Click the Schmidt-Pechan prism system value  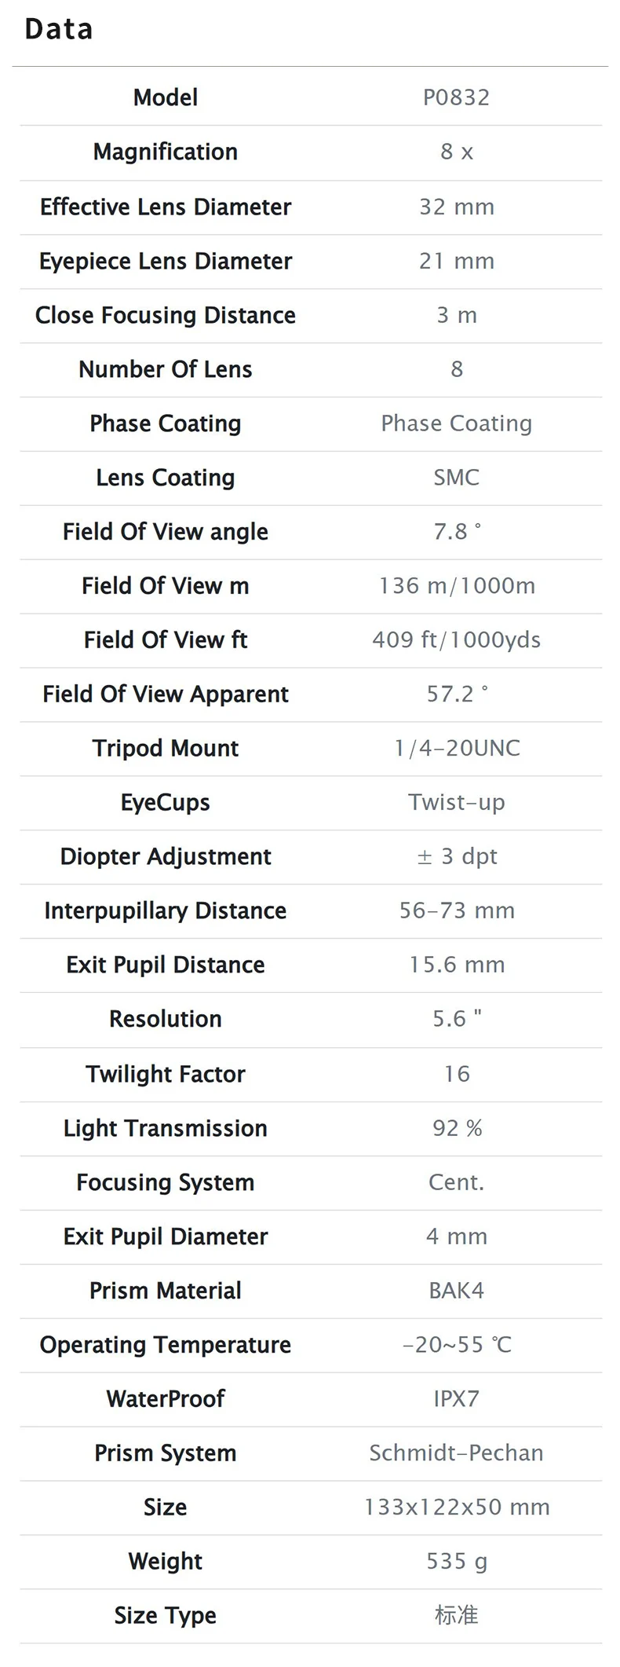coord(456,1453)
